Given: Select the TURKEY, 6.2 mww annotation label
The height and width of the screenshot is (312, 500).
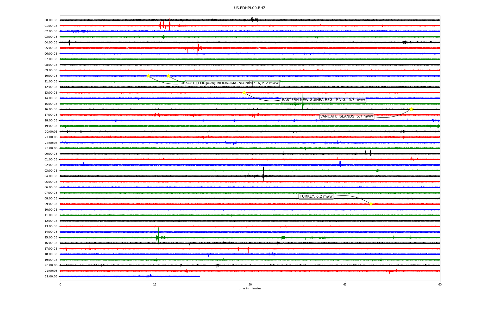Looking at the screenshot, I should point(316,197).
